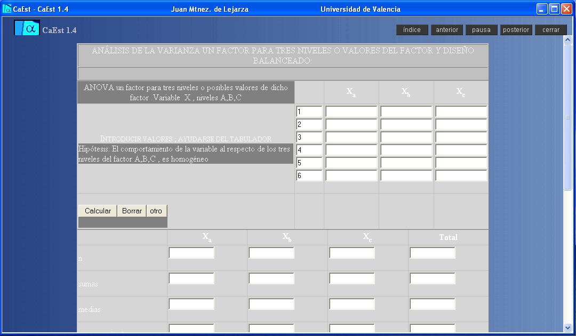Select the Xc input field in row 4

[461, 150]
